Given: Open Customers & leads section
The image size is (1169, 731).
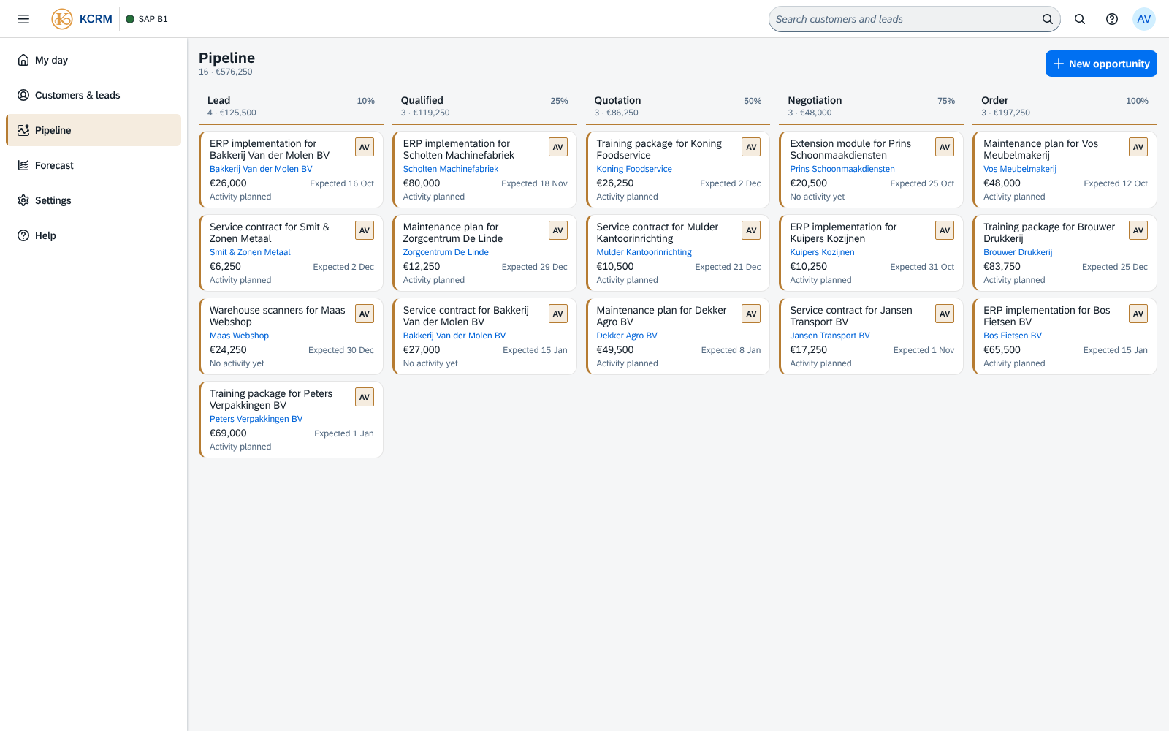Looking at the screenshot, I should coord(94,95).
